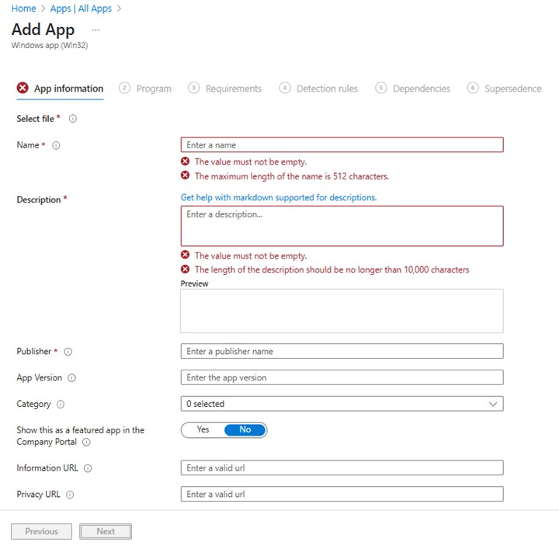Click the App Version info icon
The width and height of the screenshot is (559, 549).
[x=72, y=378]
